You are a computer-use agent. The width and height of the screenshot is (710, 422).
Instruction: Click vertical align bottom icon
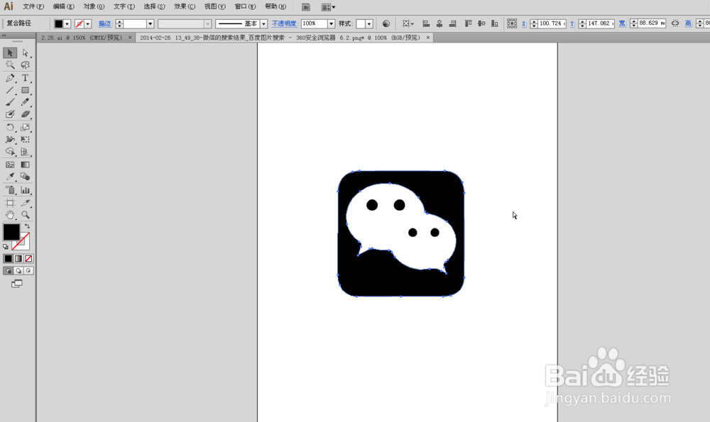coord(494,23)
